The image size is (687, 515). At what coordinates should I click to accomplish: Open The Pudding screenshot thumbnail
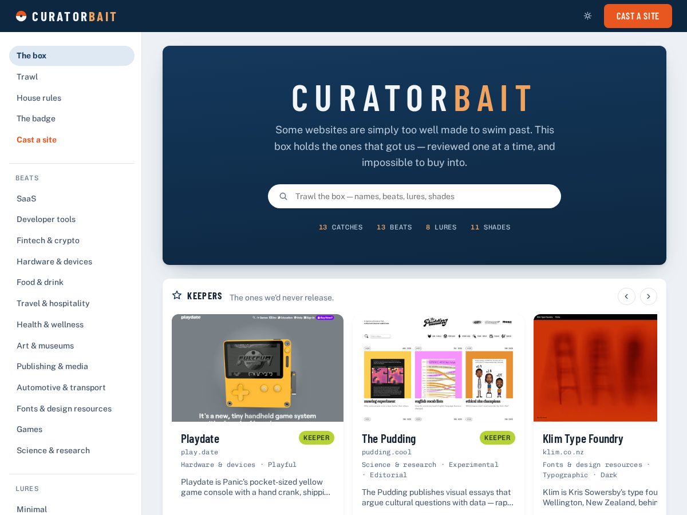[x=439, y=368]
